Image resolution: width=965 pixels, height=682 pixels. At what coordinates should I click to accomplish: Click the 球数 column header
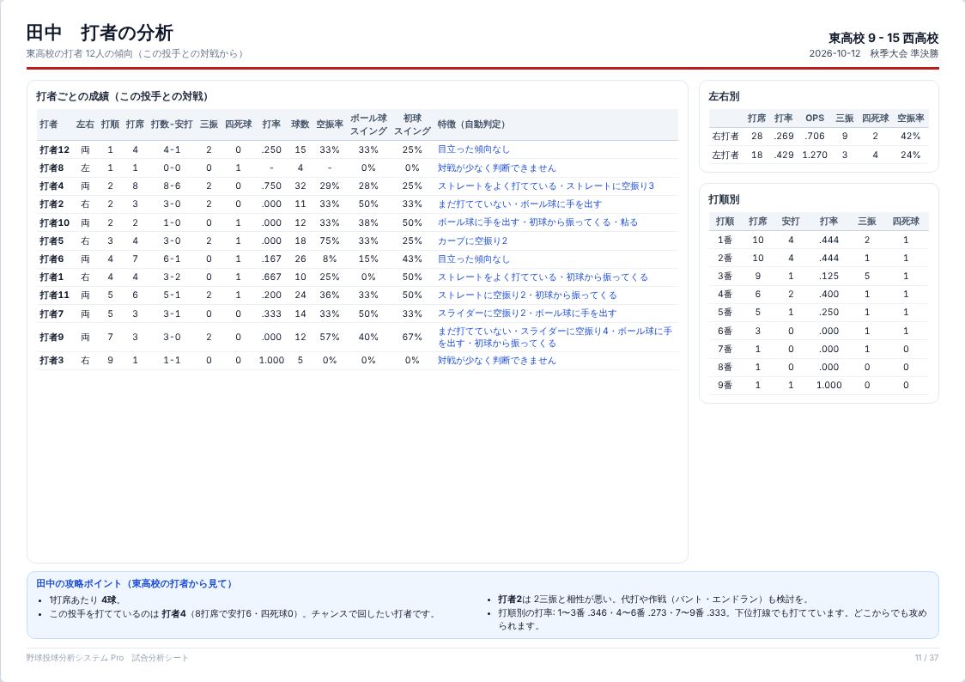[x=300, y=125]
